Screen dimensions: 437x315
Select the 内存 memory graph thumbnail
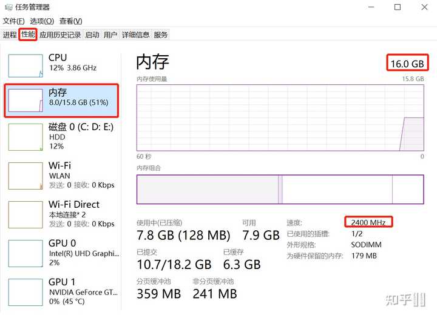(25, 101)
